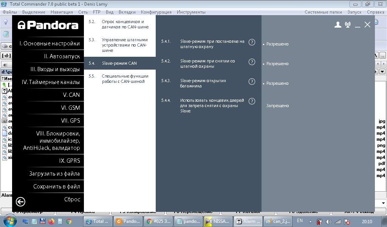The width and height of the screenshot is (387, 227).
Task: Open the Windows Start menu
Action: click(x=8, y=221)
